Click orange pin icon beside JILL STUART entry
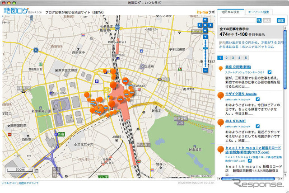This screenshot has height=193, width=289. [x=221, y=122]
